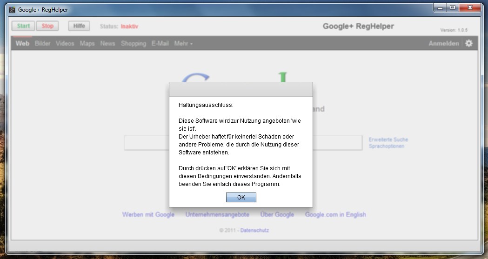Select Shopping in the Google bar
This screenshot has height=259, width=488.
coord(134,44)
